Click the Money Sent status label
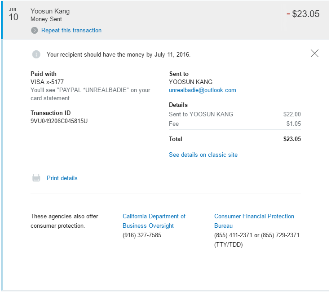 (46, 19)
